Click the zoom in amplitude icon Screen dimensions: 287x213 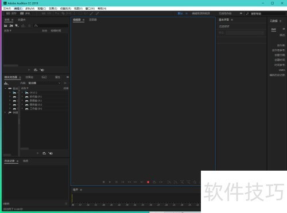pyautogui.click(x=169, y=182)
